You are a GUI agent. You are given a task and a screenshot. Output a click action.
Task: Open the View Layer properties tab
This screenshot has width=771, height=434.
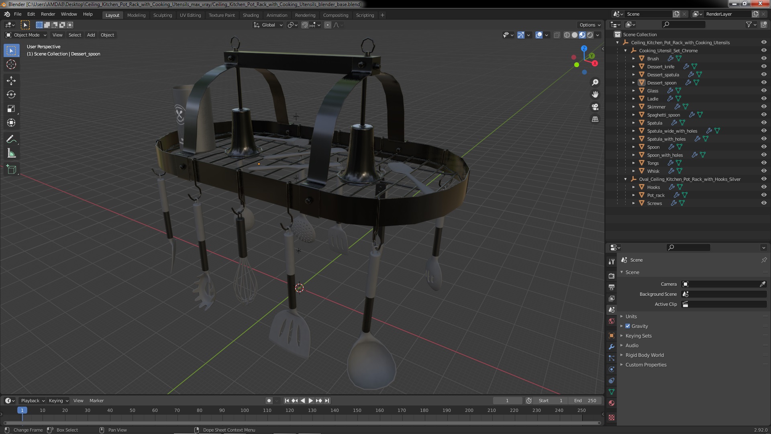click(x=611, y=299)
